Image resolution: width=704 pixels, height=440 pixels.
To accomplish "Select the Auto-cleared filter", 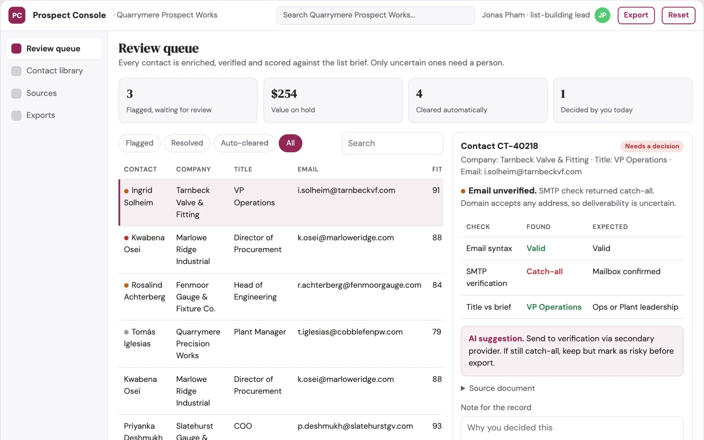I will coord(245,143).
